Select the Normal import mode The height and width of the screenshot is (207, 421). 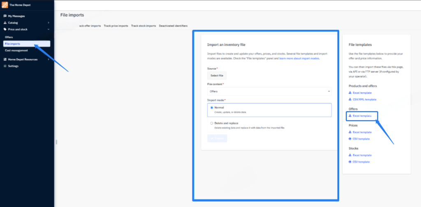[x=212, y=108]
